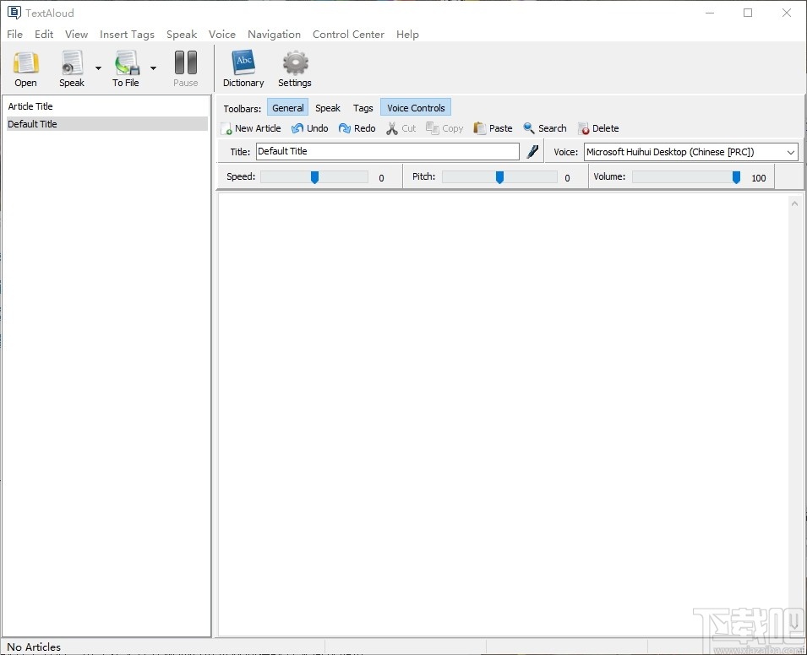Paste text using the Paste icon
The width and height of the screenshot is (807, 655).
tap(493, 127)
